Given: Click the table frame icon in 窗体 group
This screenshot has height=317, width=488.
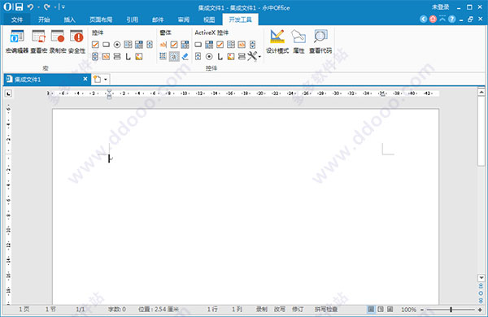Looking at the screenshot, I should point(163,56).
